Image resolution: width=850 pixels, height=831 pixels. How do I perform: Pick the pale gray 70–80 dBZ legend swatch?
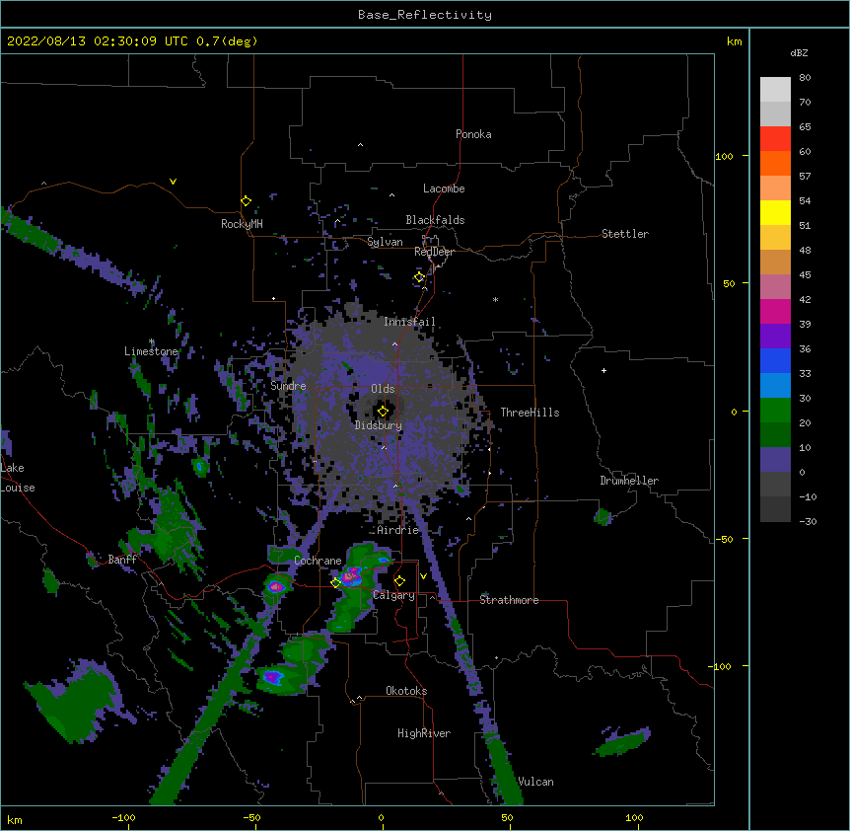[775, 89]
